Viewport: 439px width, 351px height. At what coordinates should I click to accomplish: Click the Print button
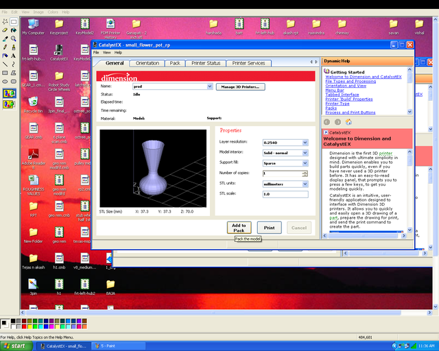(x=269, y=228)
